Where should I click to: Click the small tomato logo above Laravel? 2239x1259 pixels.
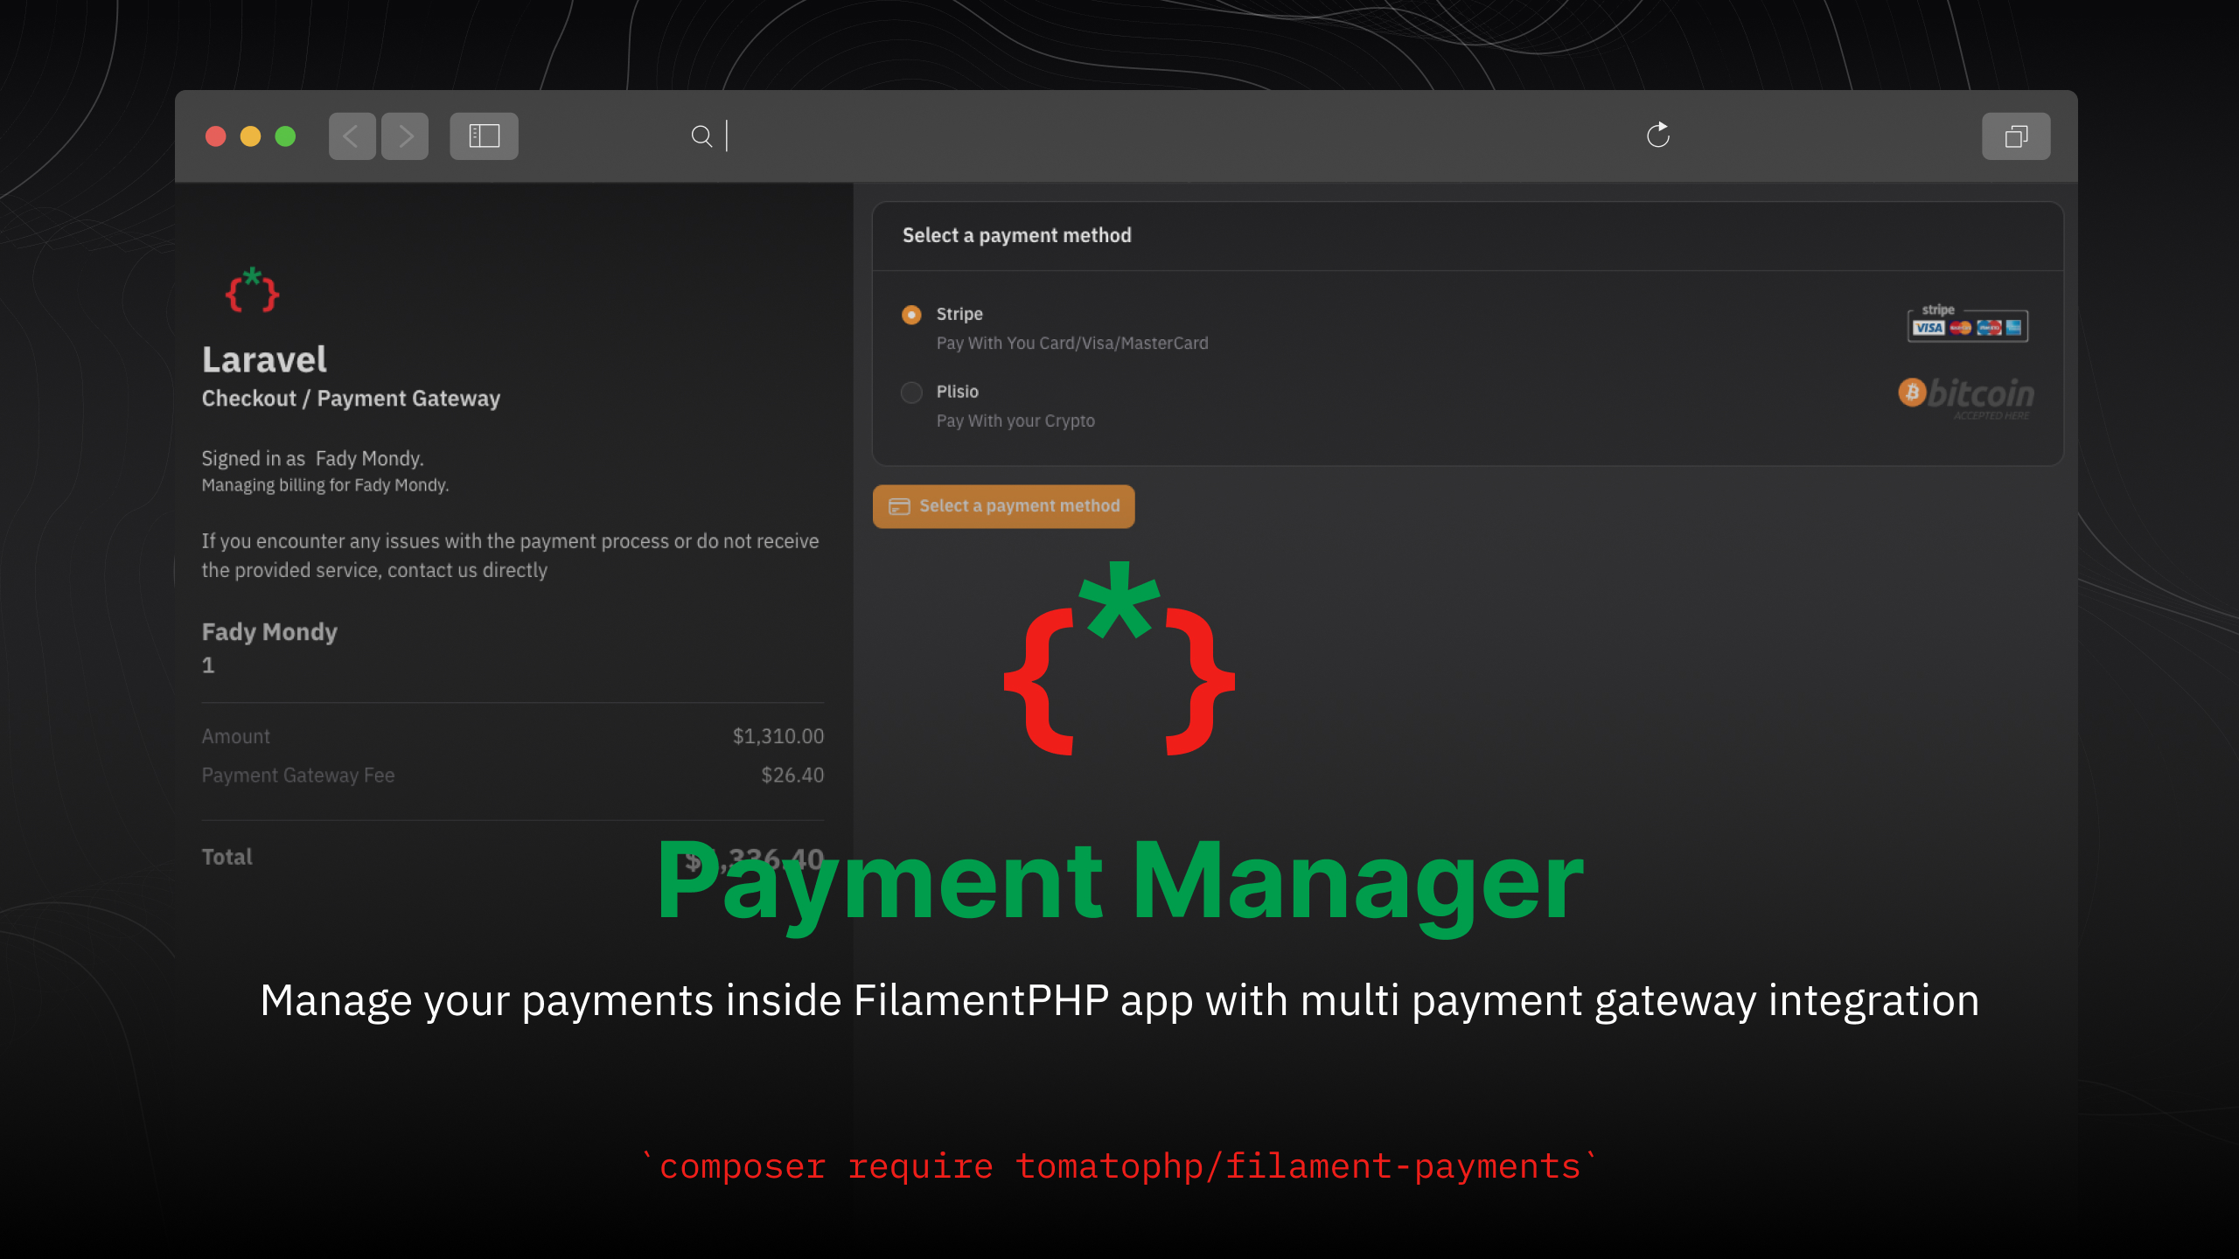point(252,290)
